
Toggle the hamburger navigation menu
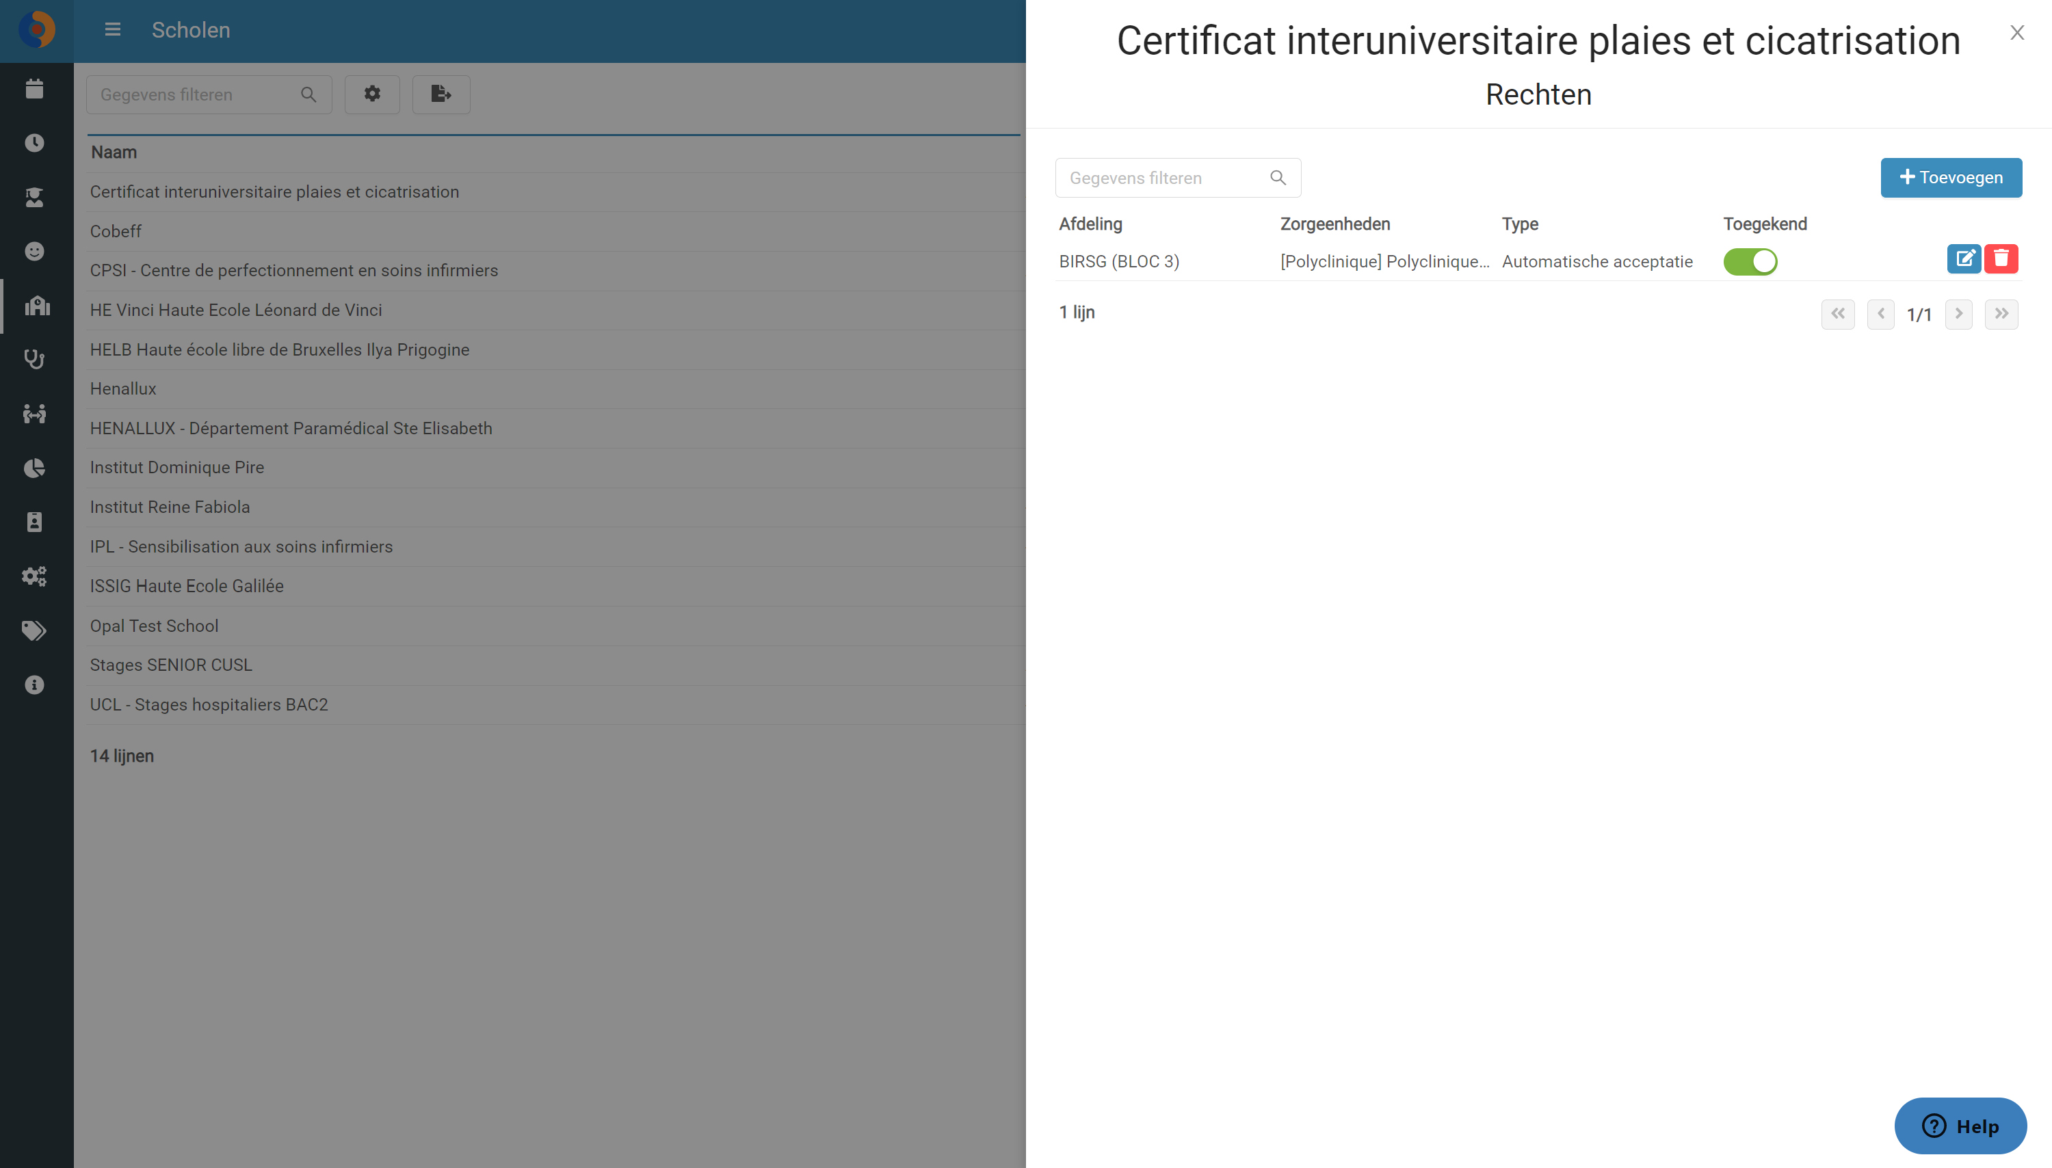(x=112, y=29)
